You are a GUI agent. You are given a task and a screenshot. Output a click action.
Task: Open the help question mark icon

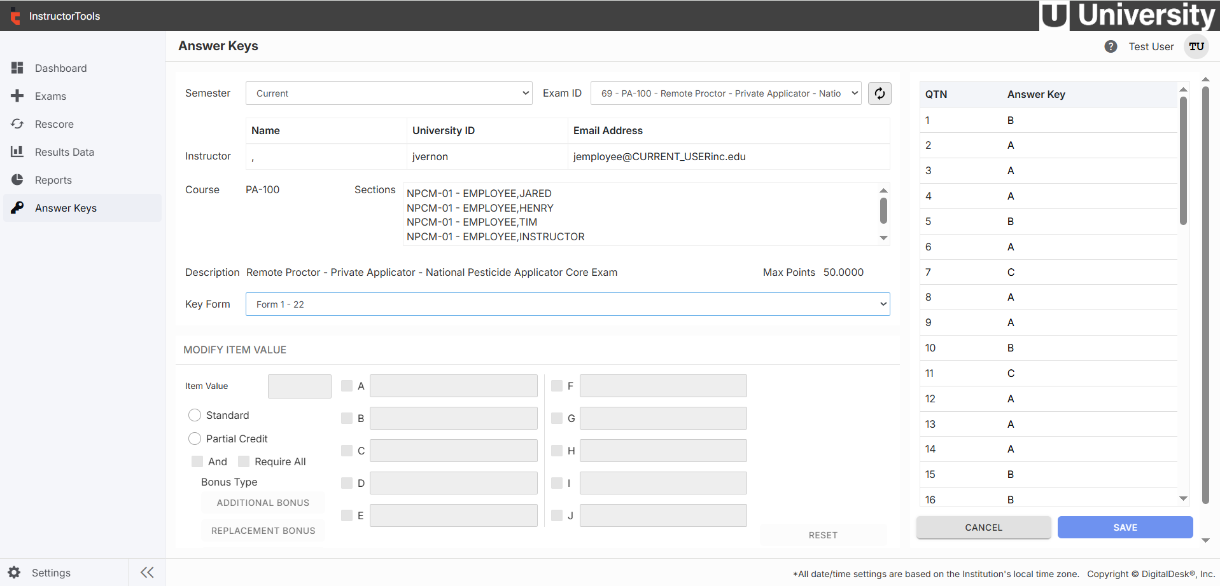point(1111,46)
